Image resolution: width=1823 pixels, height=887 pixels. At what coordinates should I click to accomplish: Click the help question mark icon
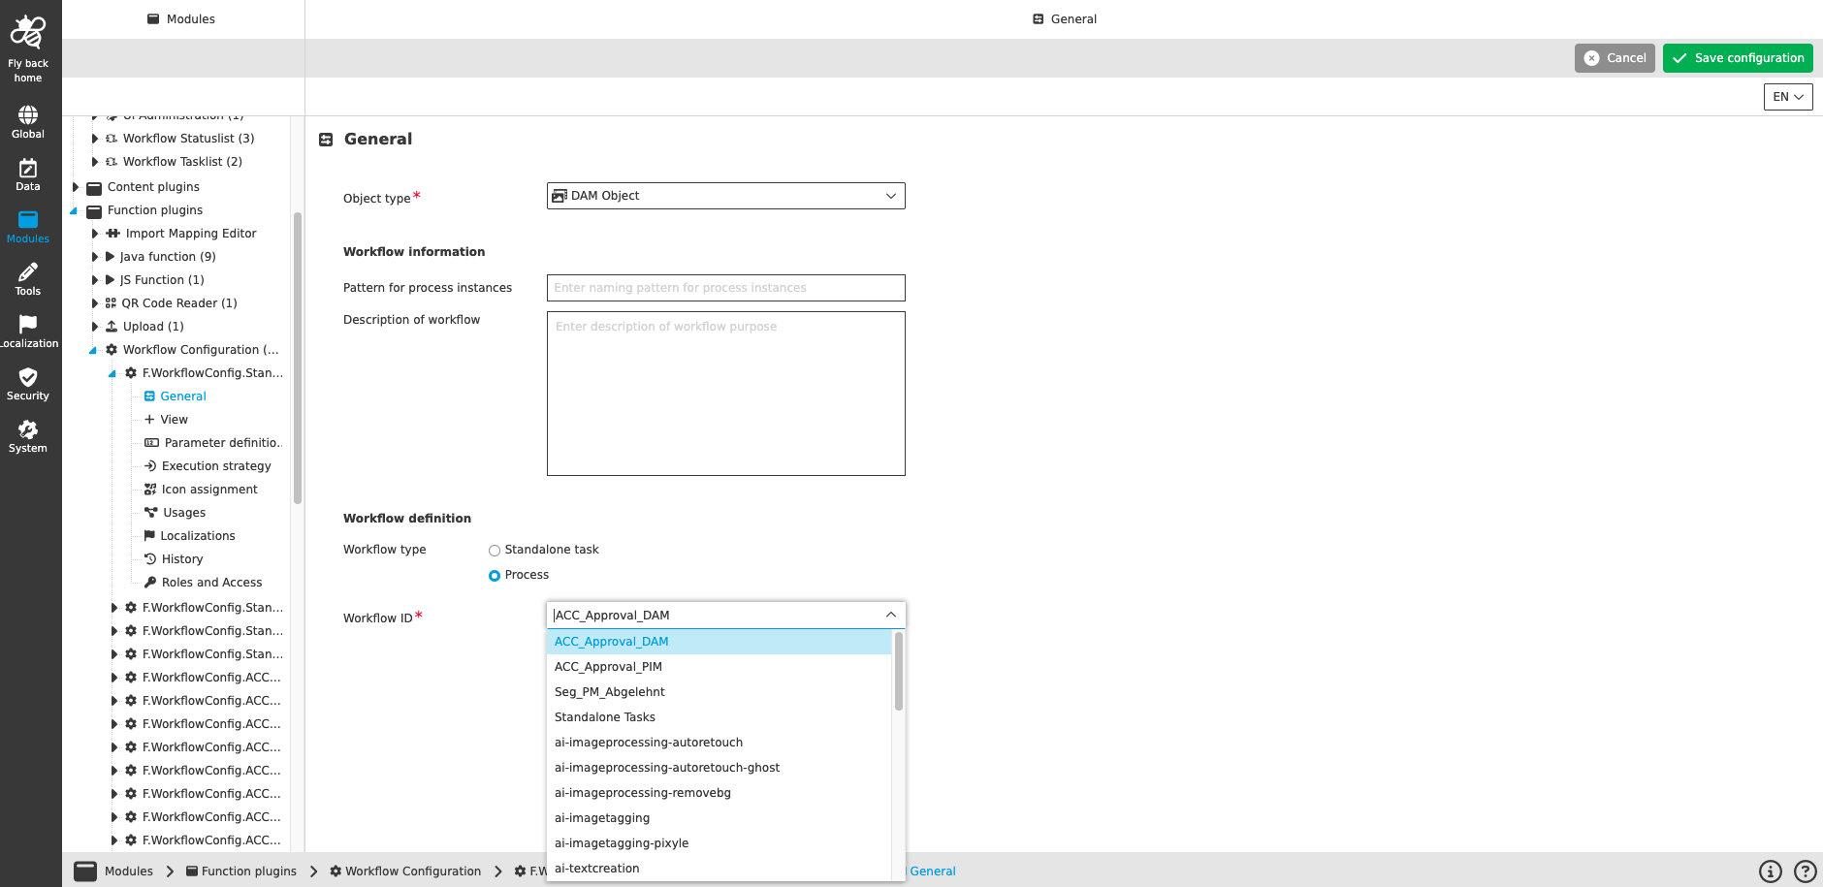[1806, 871]
